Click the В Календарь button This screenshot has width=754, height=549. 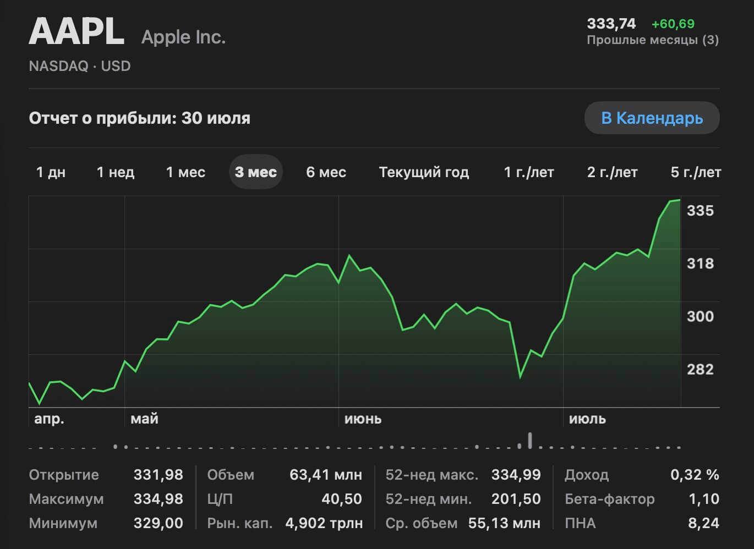(x=652, y=118)
